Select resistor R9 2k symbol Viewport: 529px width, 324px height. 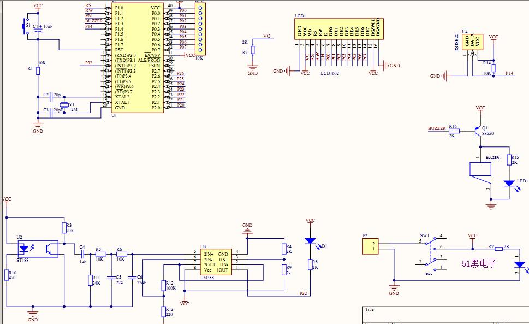coord(284,270)
